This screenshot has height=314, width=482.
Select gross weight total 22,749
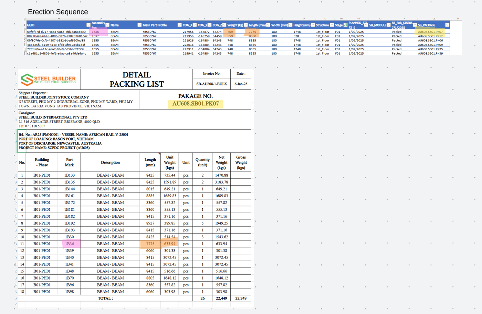(241, 299)
